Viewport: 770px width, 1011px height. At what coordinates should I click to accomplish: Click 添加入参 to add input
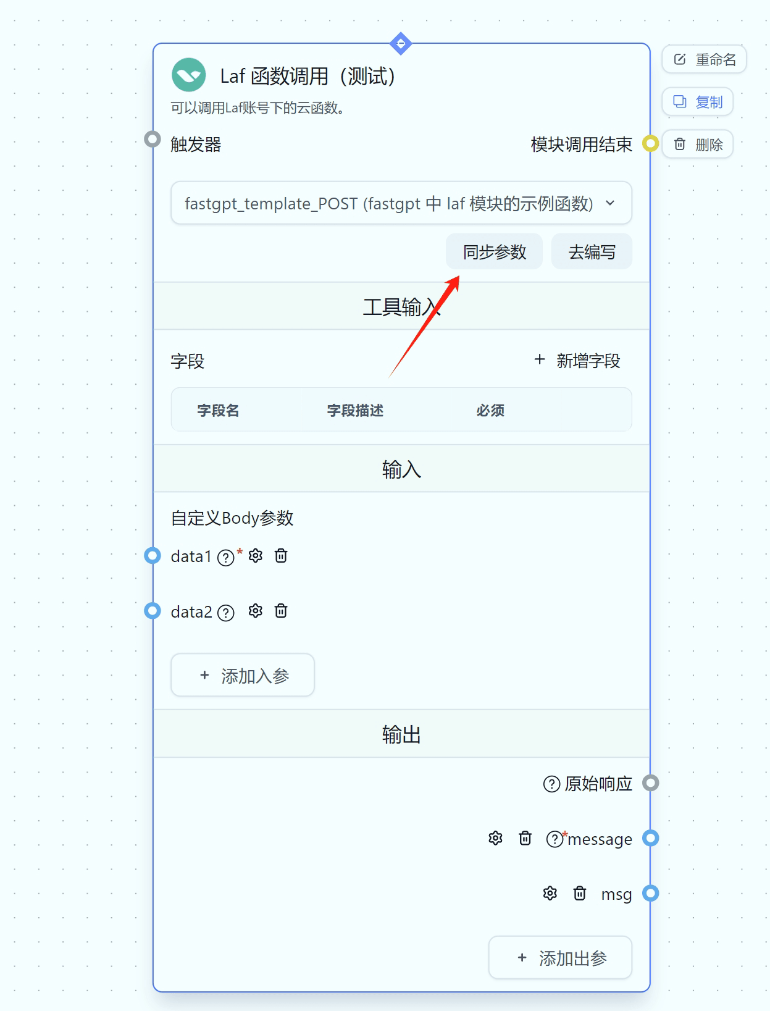[x=243, y=676]
